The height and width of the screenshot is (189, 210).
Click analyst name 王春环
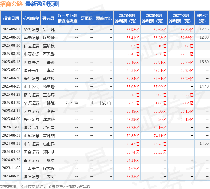[x=48, y=95]
